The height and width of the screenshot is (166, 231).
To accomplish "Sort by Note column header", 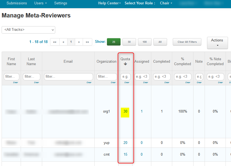I will (x=199, y=61).
